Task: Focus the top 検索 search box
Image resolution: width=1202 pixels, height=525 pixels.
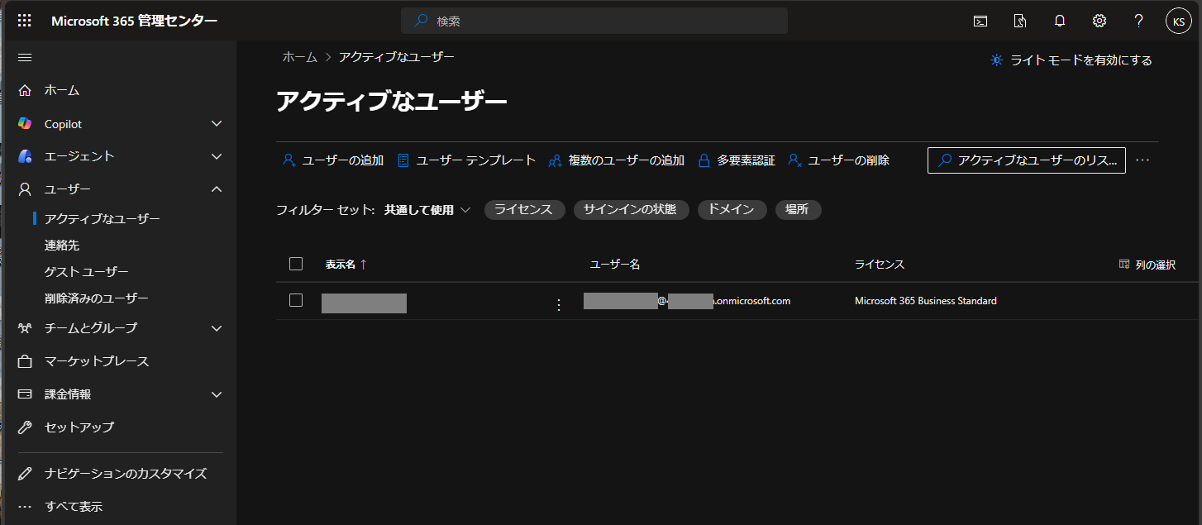Action: [x=594, y=21]
